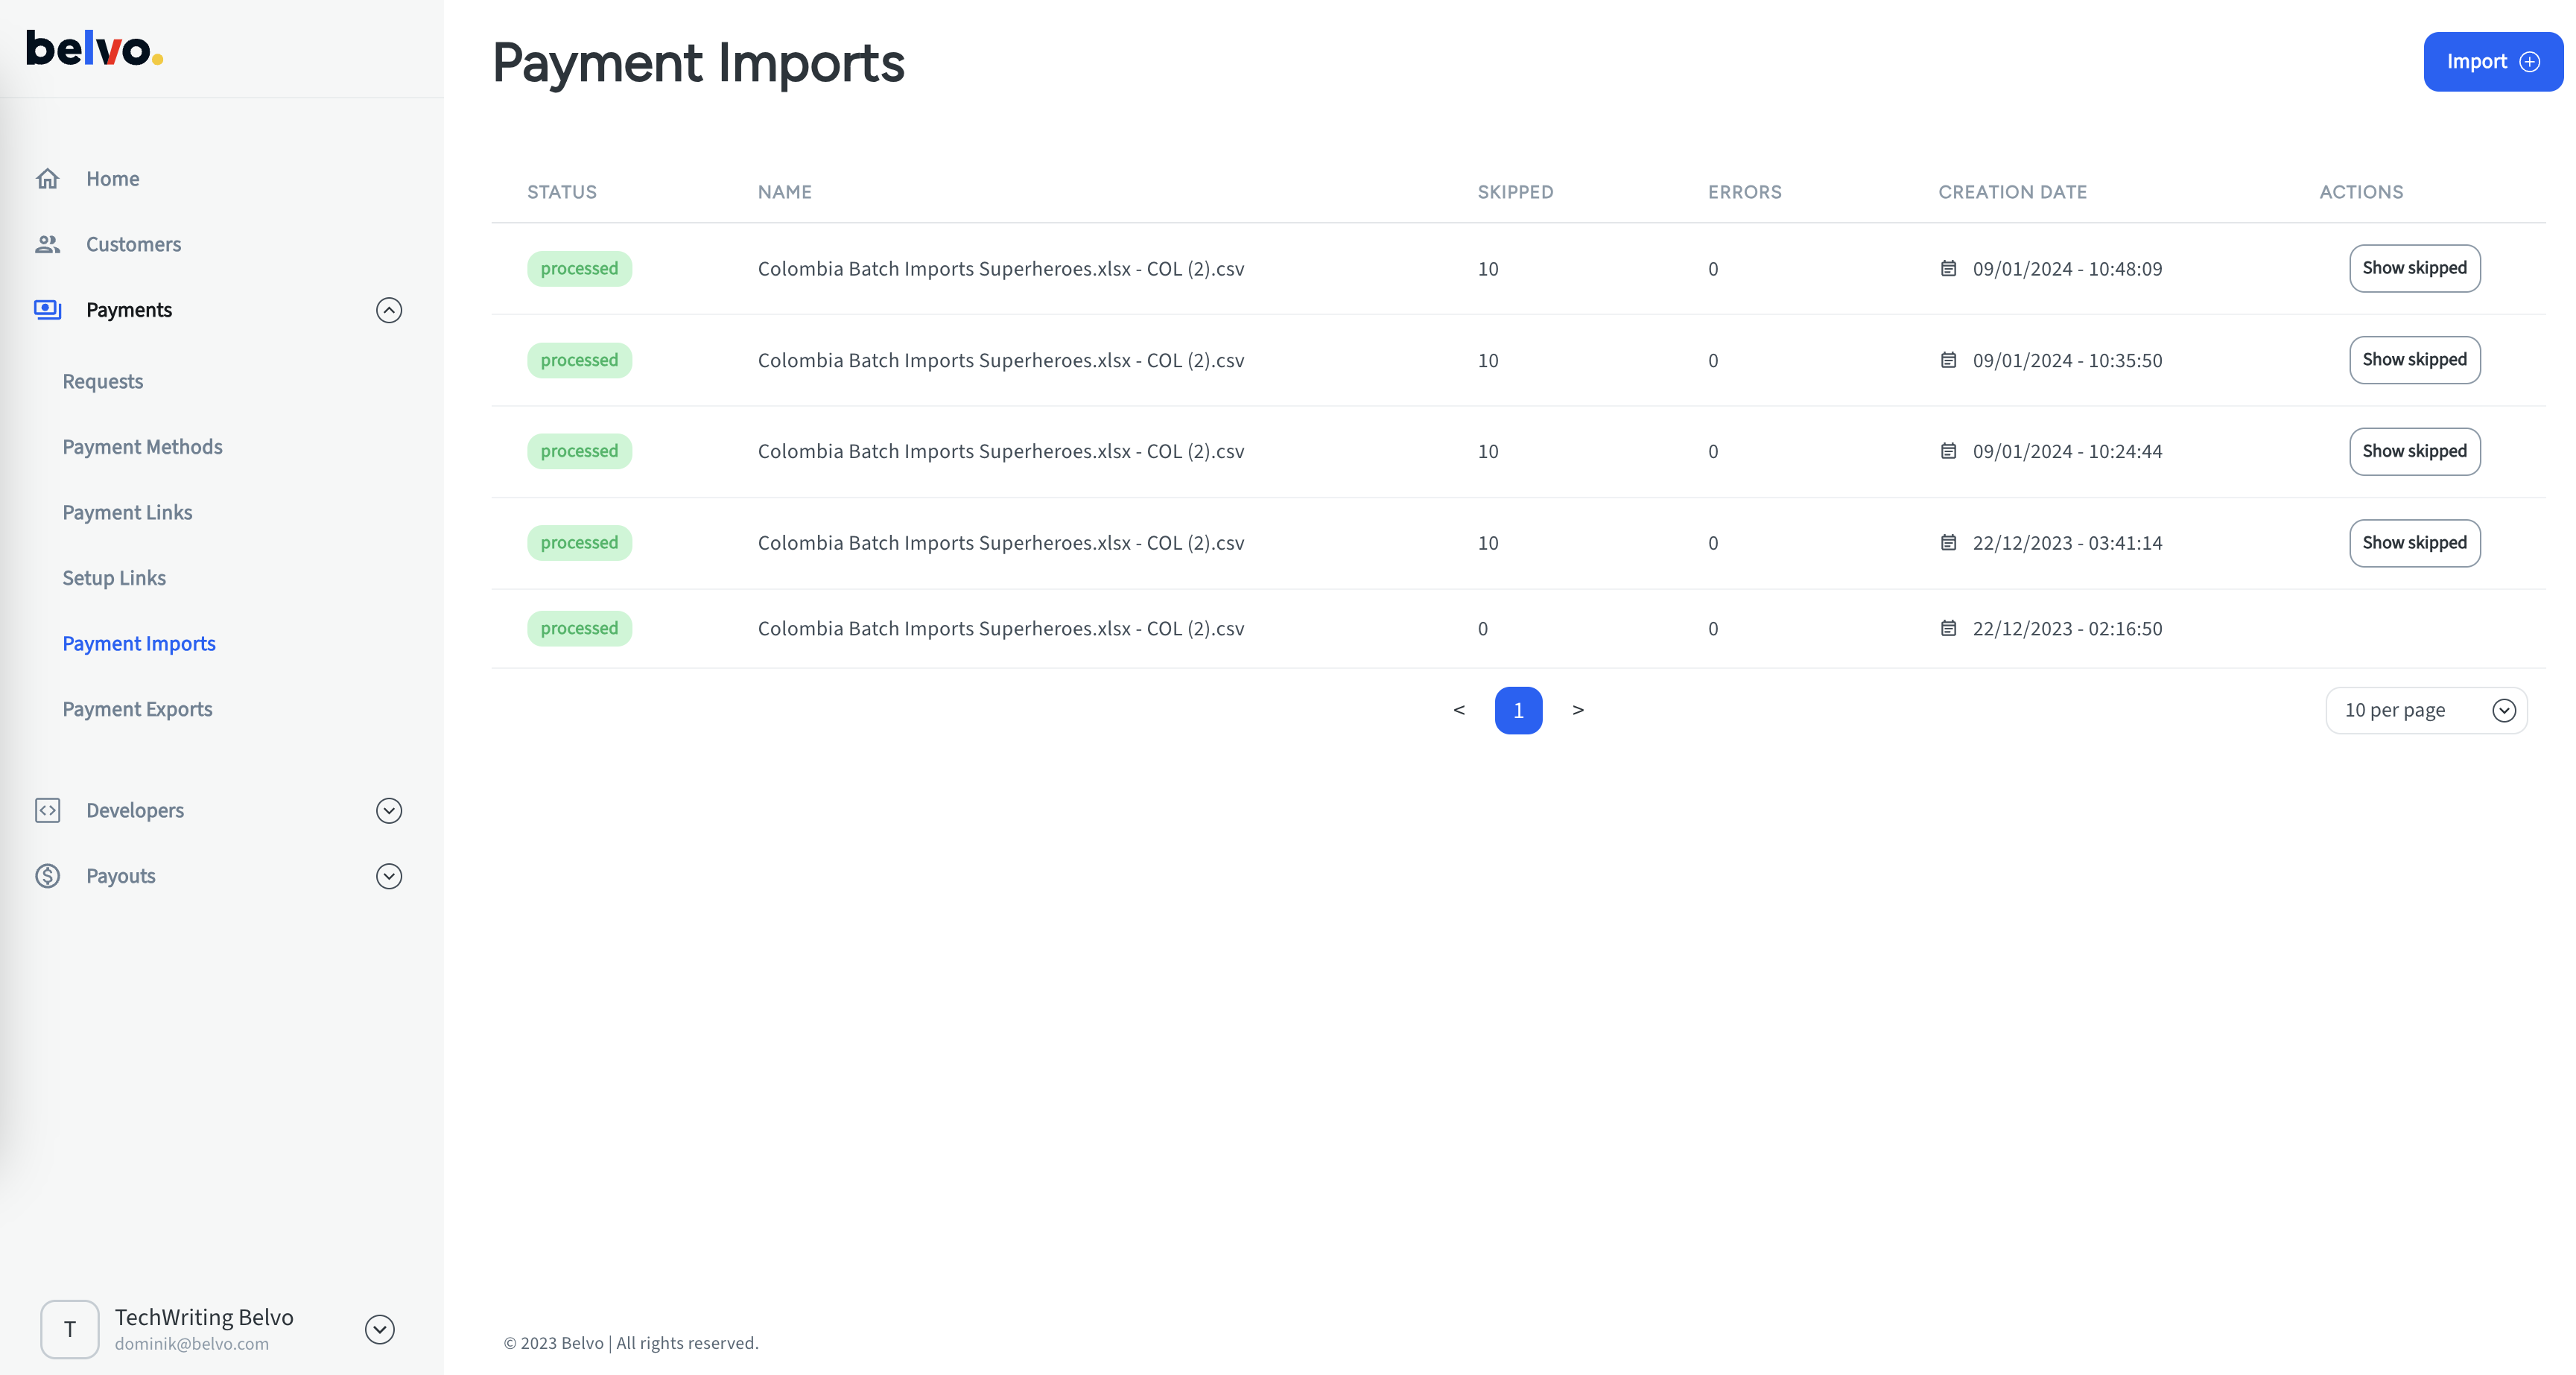Click calendar icon beside 09/01/2024 - 10:24:44
This screenshot has width=2576, height=1375.
pos(1948,451)
